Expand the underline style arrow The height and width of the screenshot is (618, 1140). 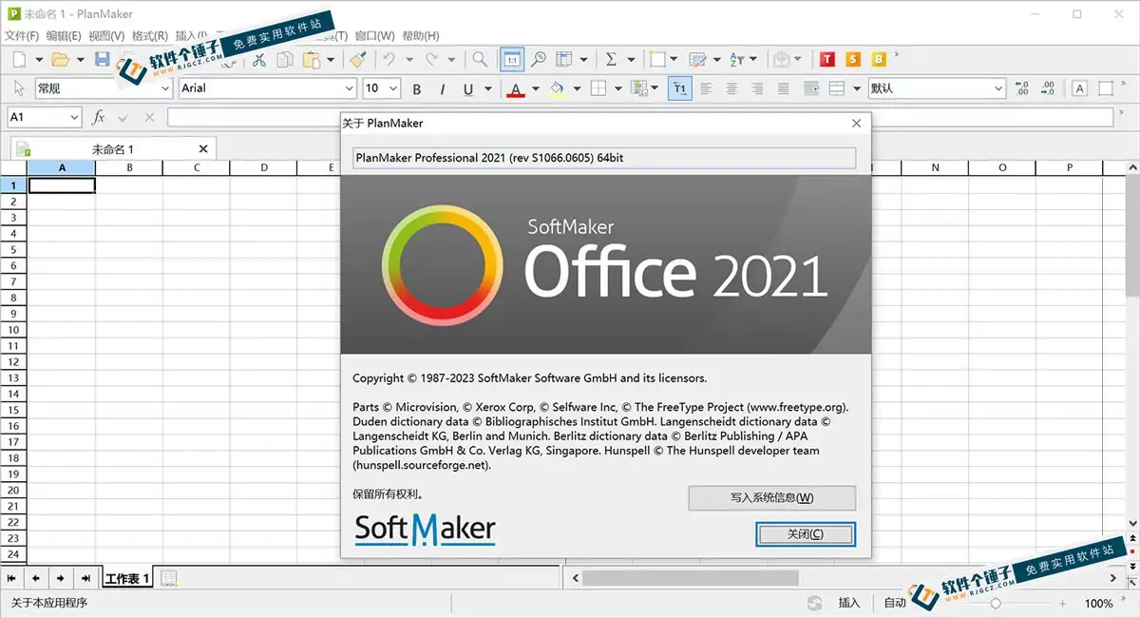[487, 88]
